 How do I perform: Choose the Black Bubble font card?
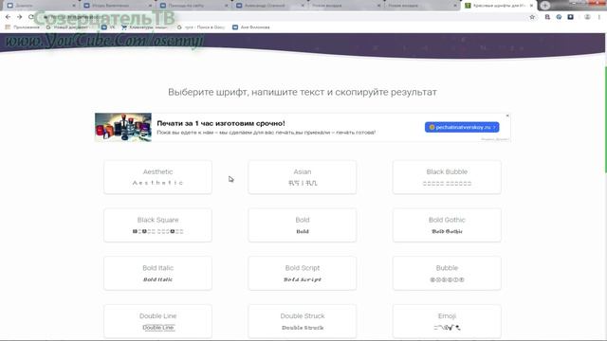click(447, 177)
